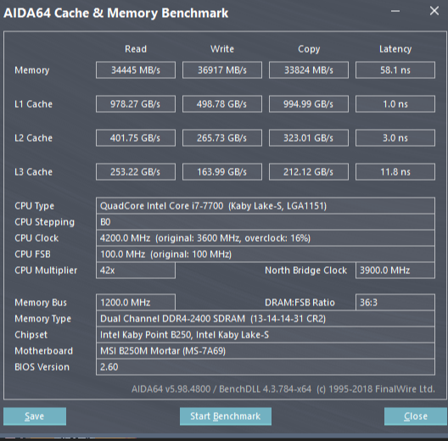This screenshot has height=441, width=448.
Task: Click L1 Cache Copy 994.99 GB/s
Action: [x=309, y=104]
